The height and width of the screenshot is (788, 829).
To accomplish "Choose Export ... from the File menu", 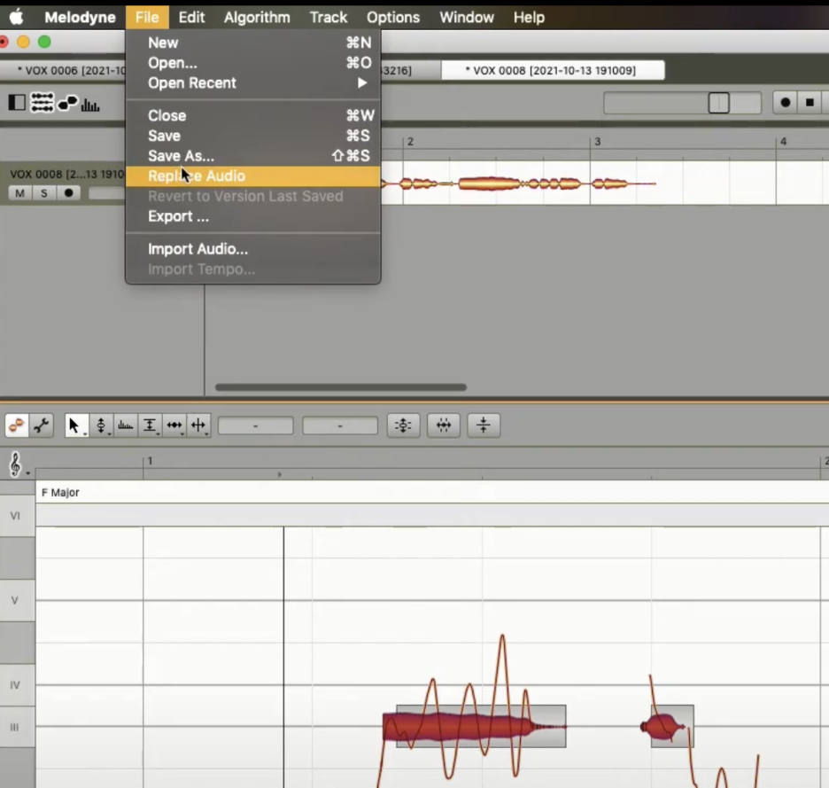I will pos(252,216).
